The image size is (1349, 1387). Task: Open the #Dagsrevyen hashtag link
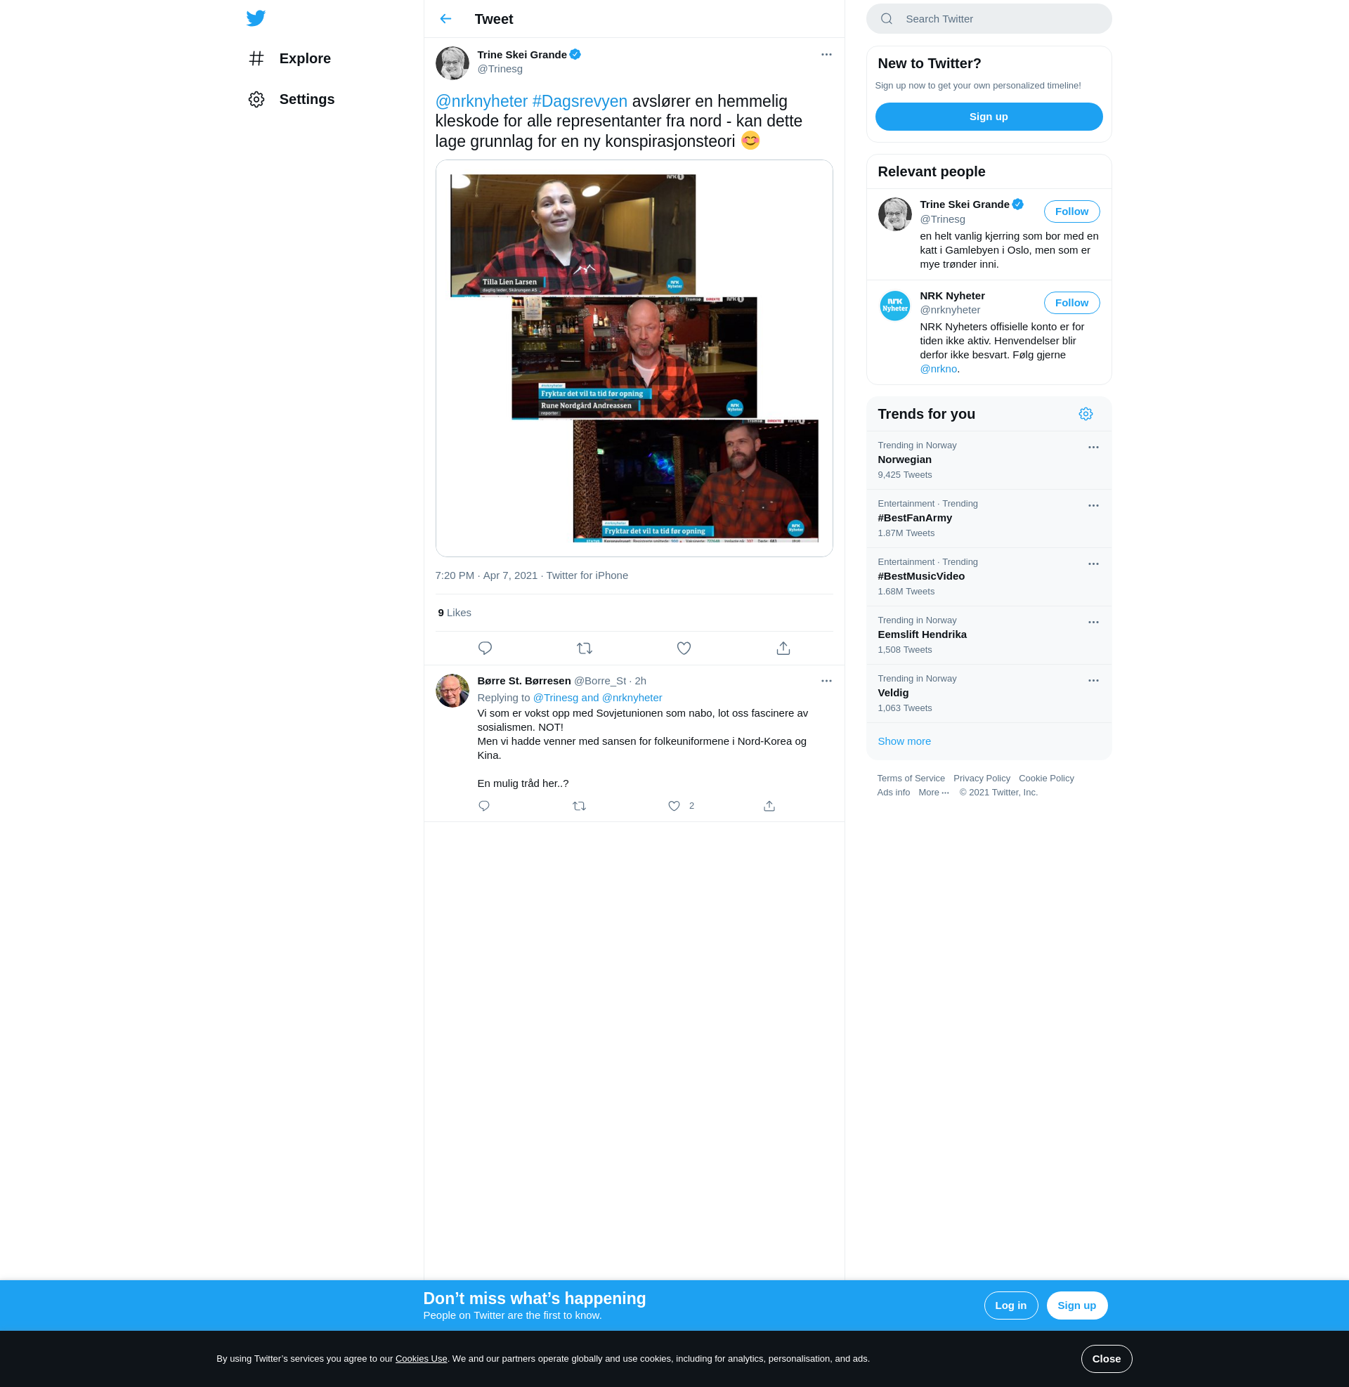click(579, 101)
